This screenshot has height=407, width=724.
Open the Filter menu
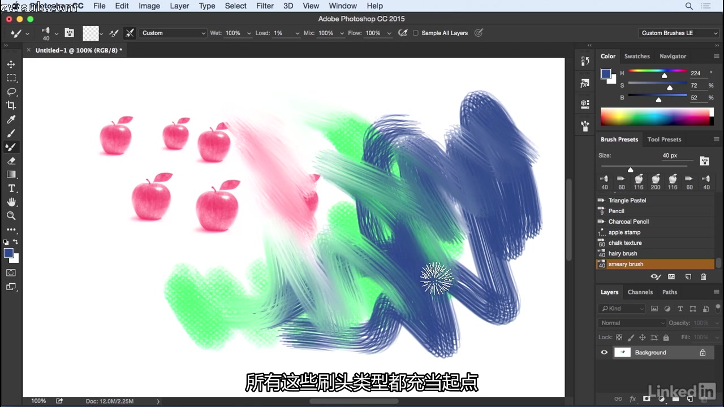[x=265, y=6]
